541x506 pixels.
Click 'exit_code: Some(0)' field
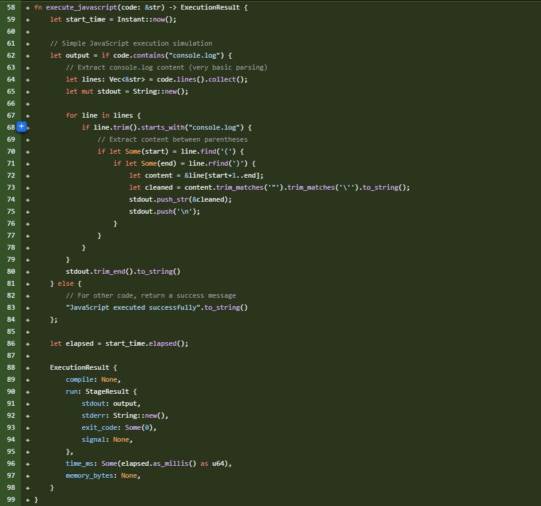[119, 427]
